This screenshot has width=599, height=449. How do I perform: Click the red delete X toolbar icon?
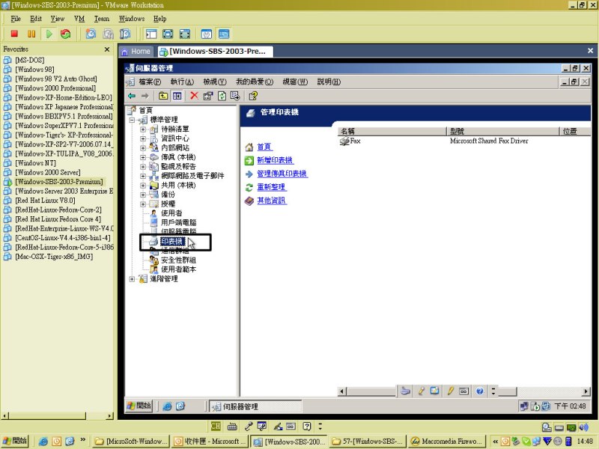tap(194, 96)
